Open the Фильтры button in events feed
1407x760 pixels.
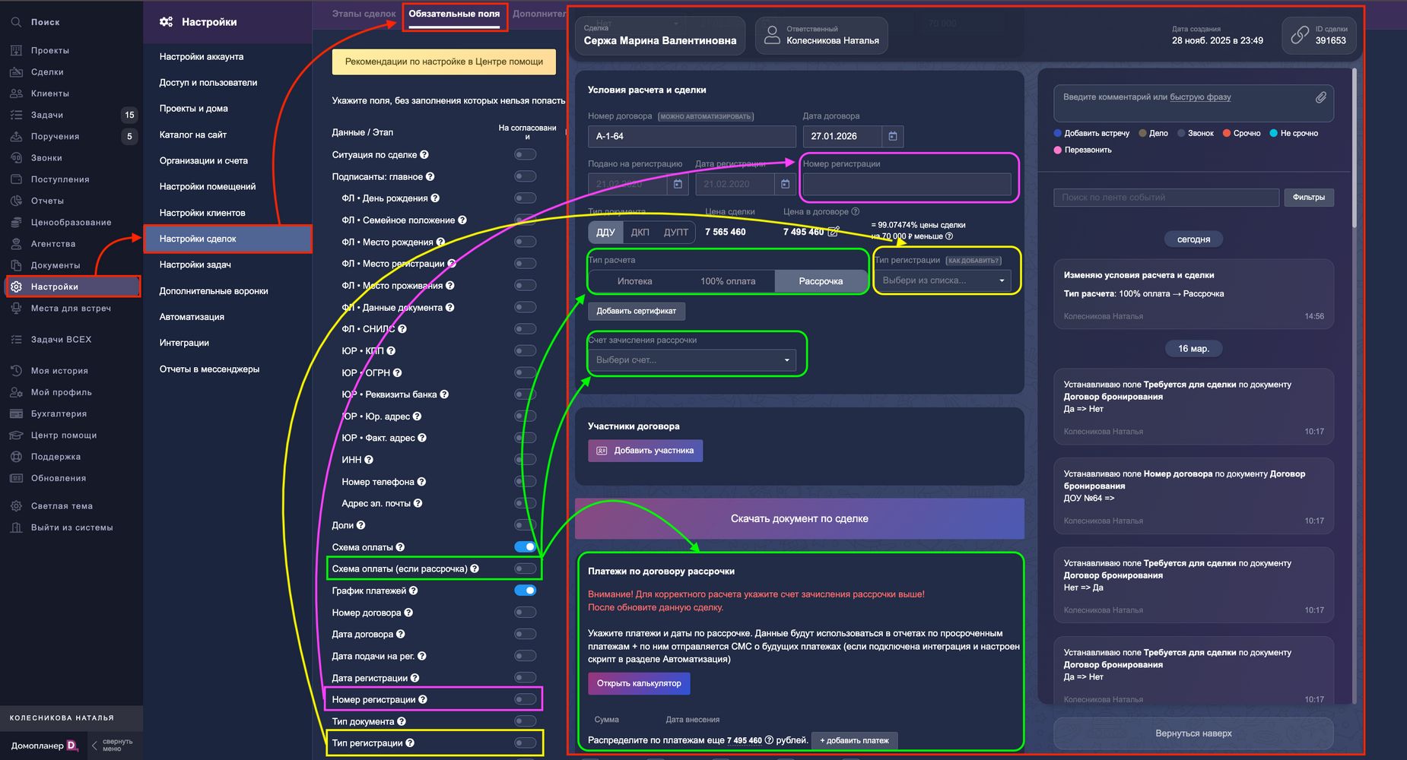pyautogui.click(x=1309, y=198)
